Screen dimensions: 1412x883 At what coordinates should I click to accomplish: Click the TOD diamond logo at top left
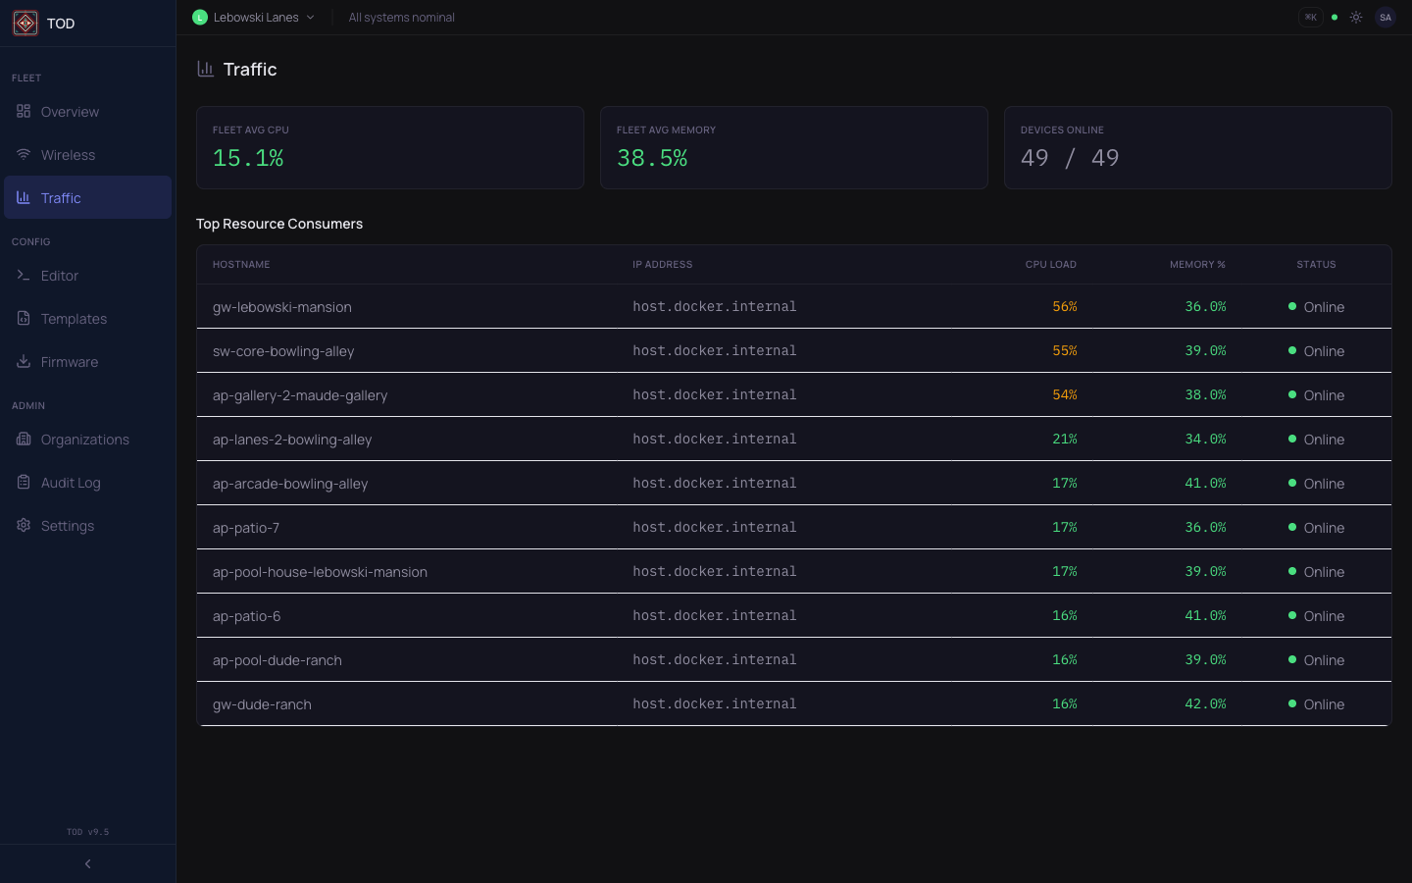25,23
